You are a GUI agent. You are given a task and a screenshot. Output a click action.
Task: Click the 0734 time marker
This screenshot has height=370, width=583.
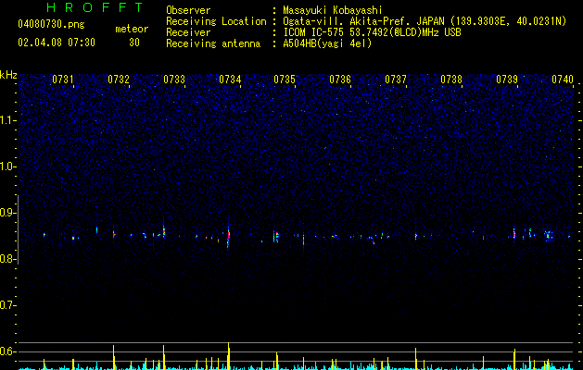click(230, 80)
